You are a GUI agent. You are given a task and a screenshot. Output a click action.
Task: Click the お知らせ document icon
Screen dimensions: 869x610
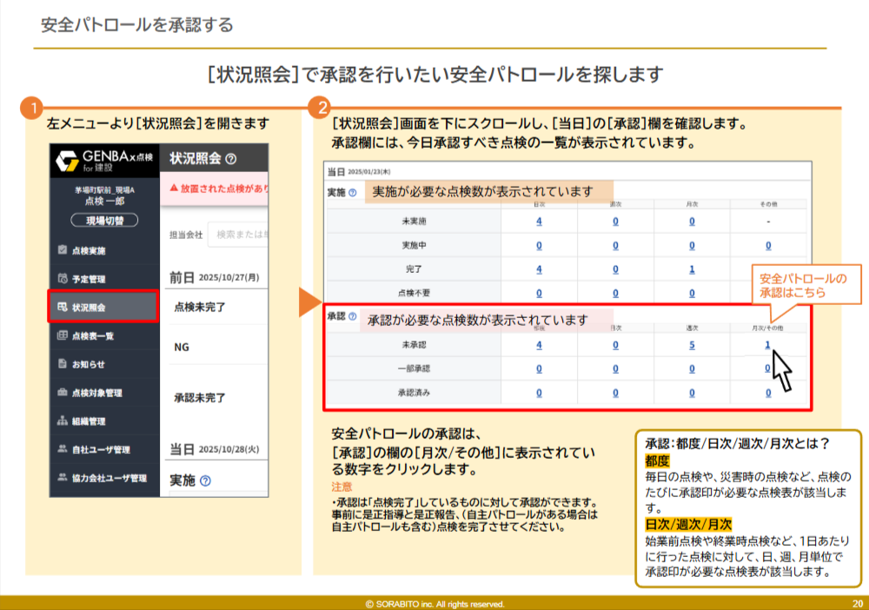(63, 364)
